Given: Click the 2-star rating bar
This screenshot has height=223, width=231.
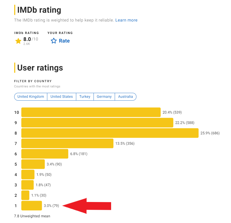Looking at the screenshot, I should click(25, 195).
